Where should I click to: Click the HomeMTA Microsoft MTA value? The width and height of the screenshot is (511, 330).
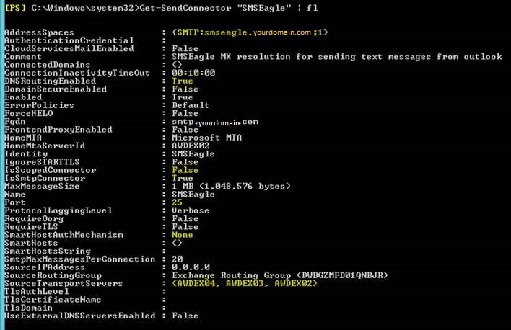(x=207, y=138)
